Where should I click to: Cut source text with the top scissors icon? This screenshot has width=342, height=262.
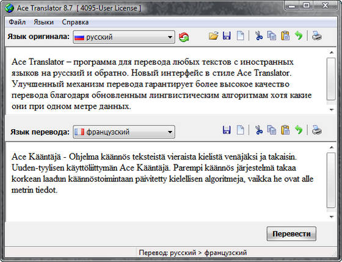259,35
